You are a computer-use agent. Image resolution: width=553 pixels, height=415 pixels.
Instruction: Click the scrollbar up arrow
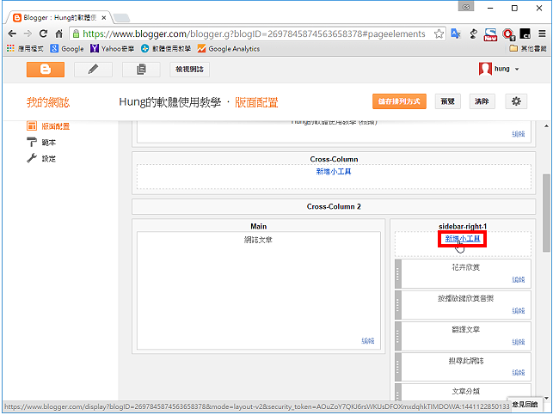coord(546,125)
